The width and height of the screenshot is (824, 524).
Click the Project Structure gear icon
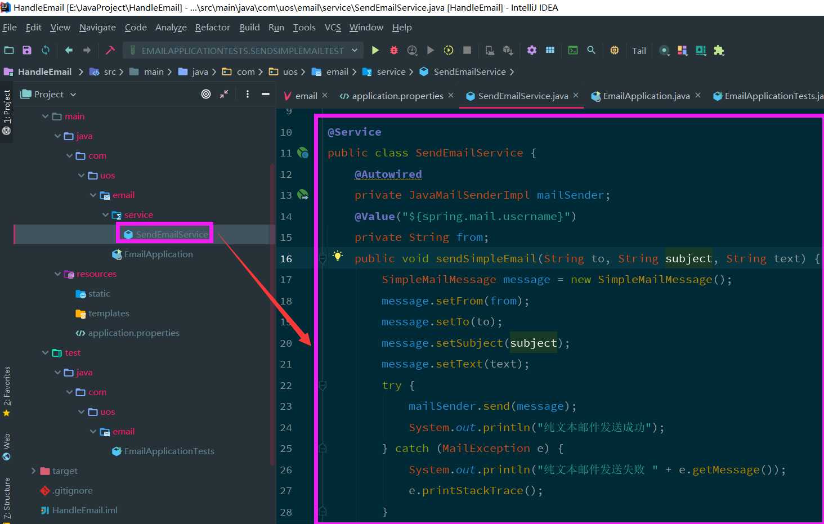532,50
